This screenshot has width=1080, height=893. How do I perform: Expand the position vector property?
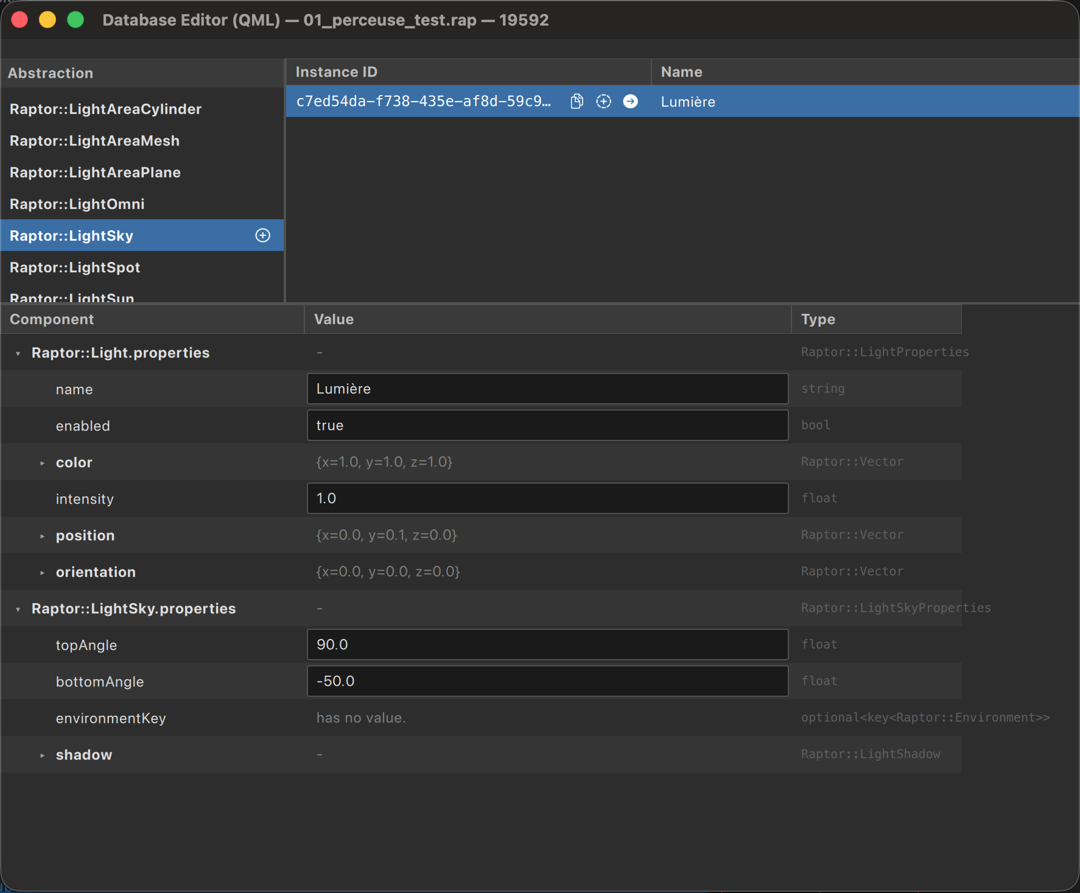(42, 536)
